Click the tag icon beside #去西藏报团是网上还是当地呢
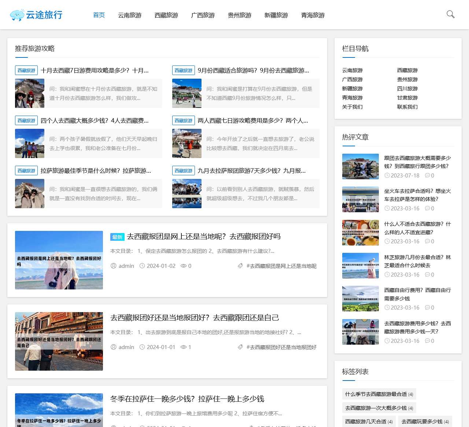This screenshot has width=469, height=427. [240, 266]
